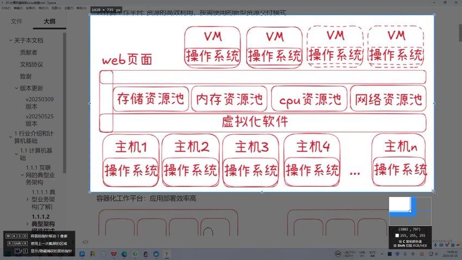This screenshot has height=260, width=462.
Task: Click the WPS Office taskbar icon
Action: 114,253
